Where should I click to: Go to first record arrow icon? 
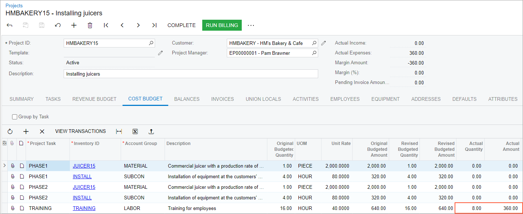(x=106, y=25)
